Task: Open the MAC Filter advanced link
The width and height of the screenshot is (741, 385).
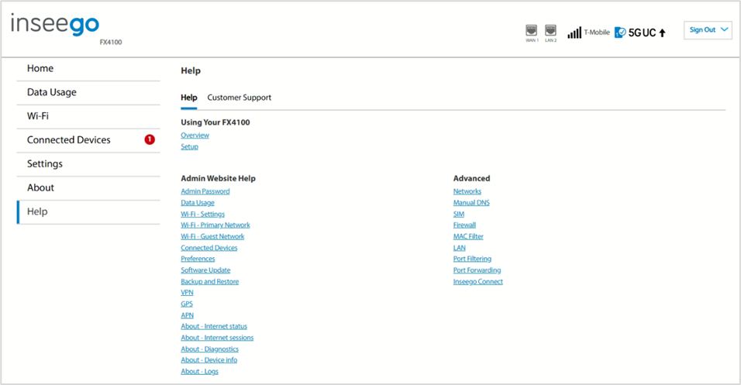Action: click(x=468, y=237)
